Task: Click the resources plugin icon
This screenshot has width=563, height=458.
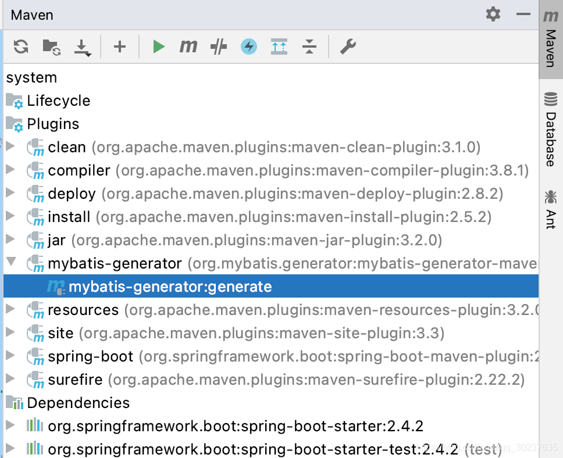Action: [35, 310]
